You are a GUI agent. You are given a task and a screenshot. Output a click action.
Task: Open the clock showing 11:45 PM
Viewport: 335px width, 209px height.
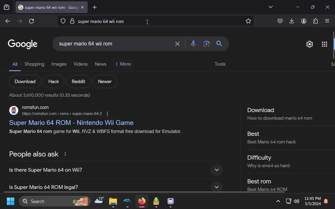pyautogui.click(x=312, y=201)
